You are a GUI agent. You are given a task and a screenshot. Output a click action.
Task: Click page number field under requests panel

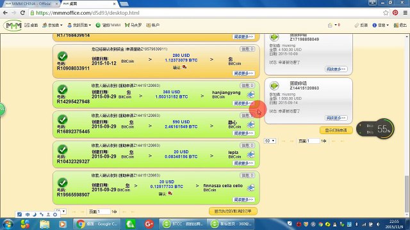tap(313, 141)
